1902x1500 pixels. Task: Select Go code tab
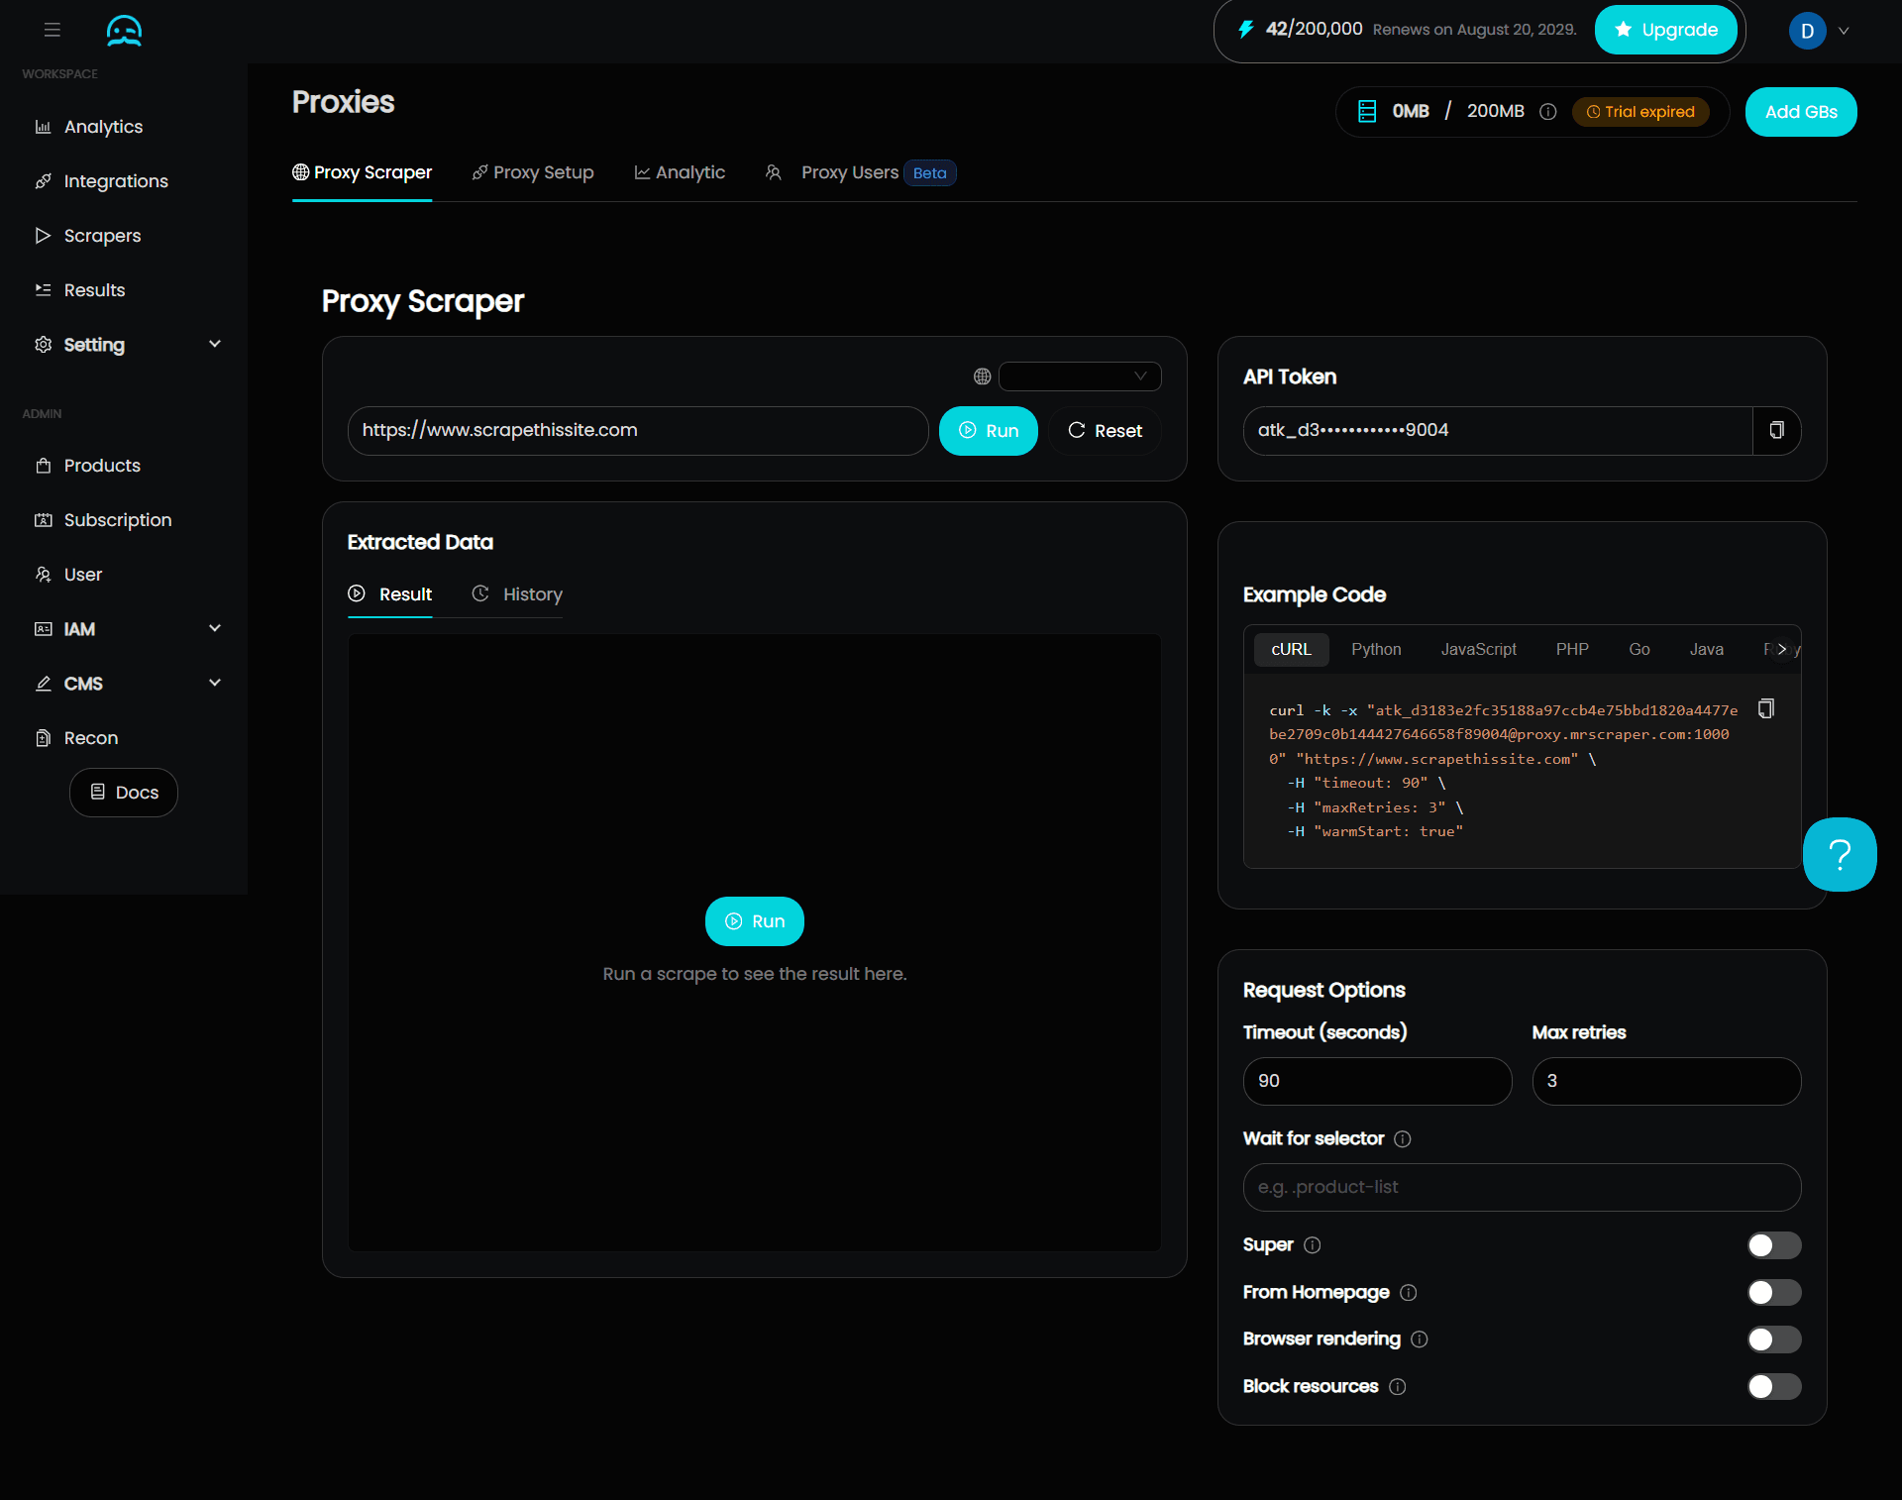pyautogui.click(x=1639, y=650)
